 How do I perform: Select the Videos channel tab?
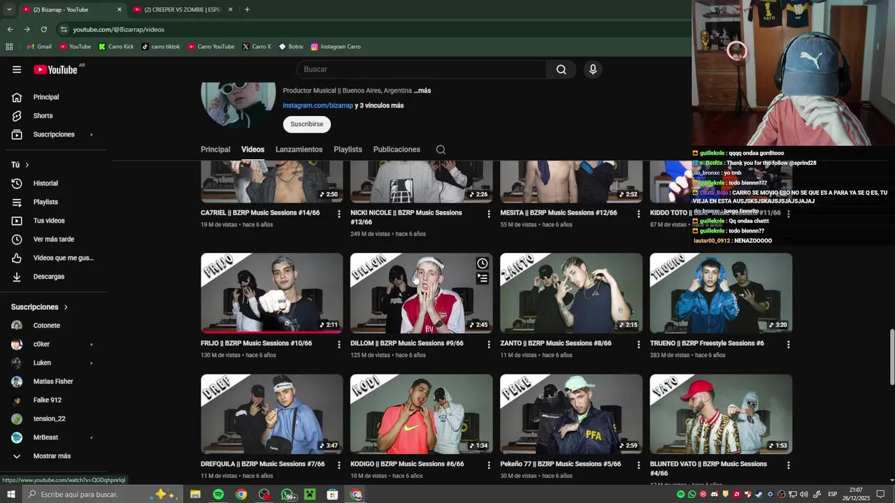(253, 150)
